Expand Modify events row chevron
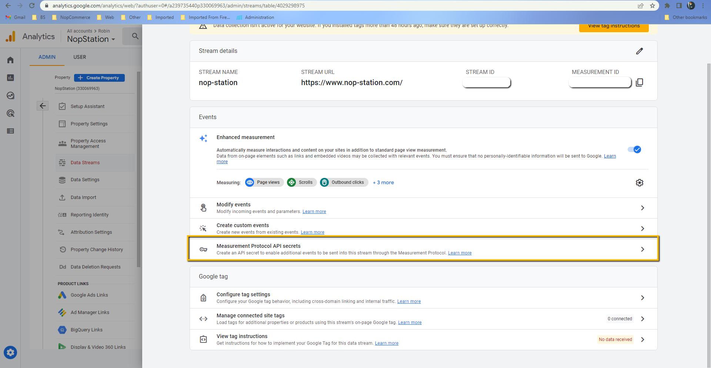Viewport: 711px width, 368px height. [x=642, y=208]
